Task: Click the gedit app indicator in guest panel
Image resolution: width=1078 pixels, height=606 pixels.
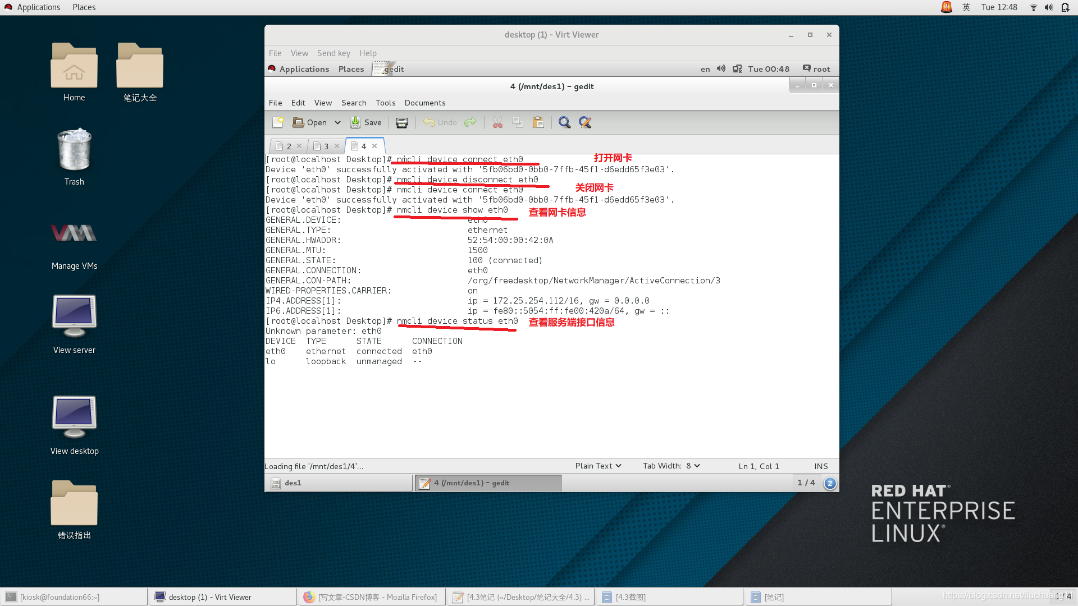Action: 389,69
